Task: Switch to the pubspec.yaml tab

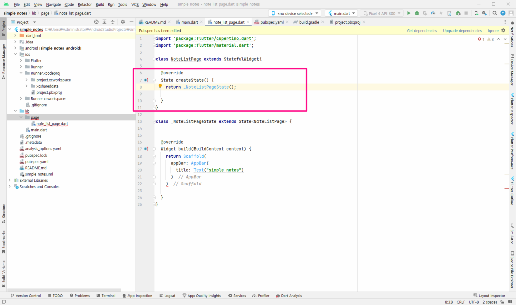Action: 272,22
